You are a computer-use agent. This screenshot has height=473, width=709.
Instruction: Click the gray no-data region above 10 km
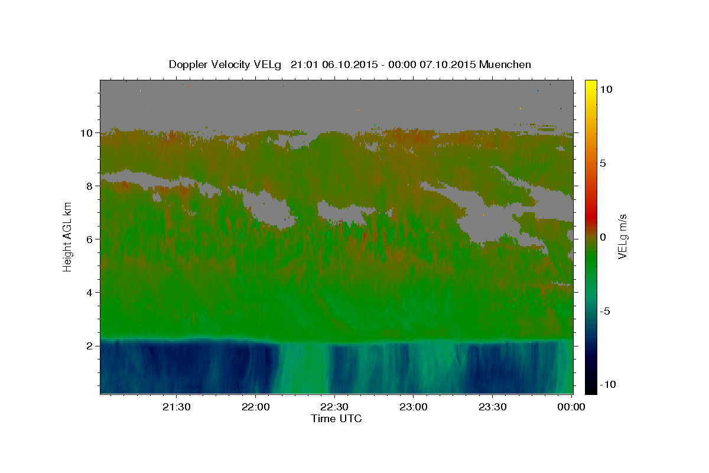pos(336,103)
